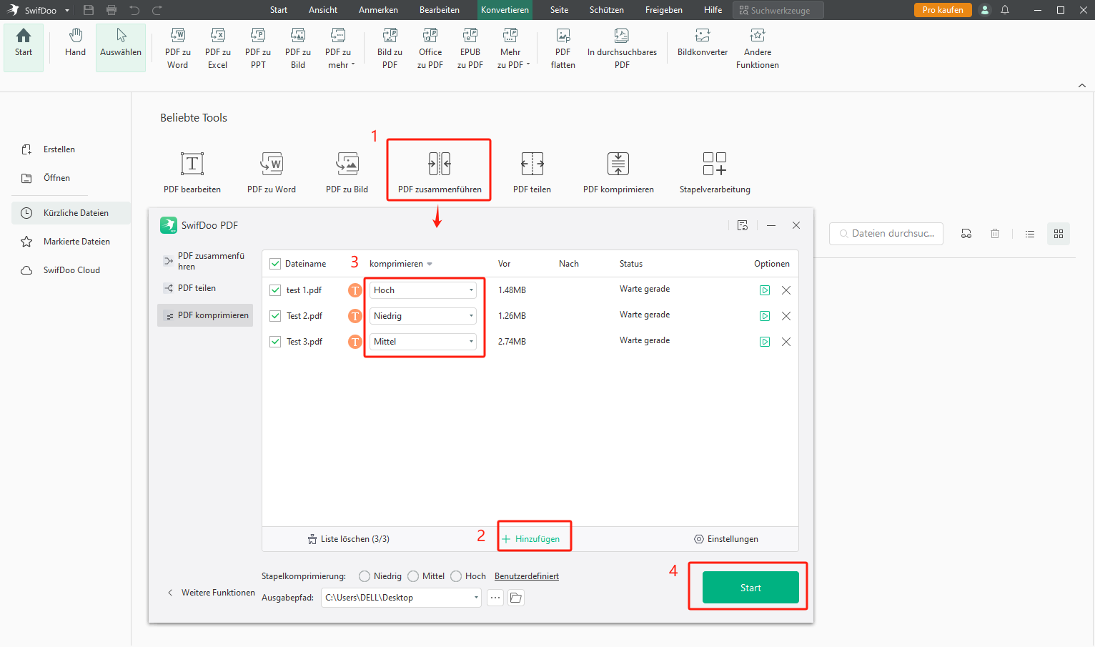Image resolution: width=1095 pixels, height=647 pixels.
Task: Click the Suchwerkzeuge search box
Action: [778, 10]
